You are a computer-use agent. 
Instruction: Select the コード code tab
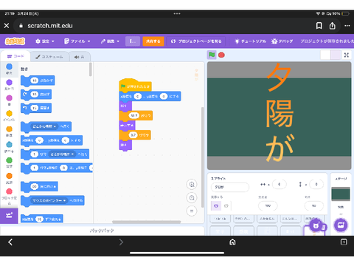pos(15,56)
